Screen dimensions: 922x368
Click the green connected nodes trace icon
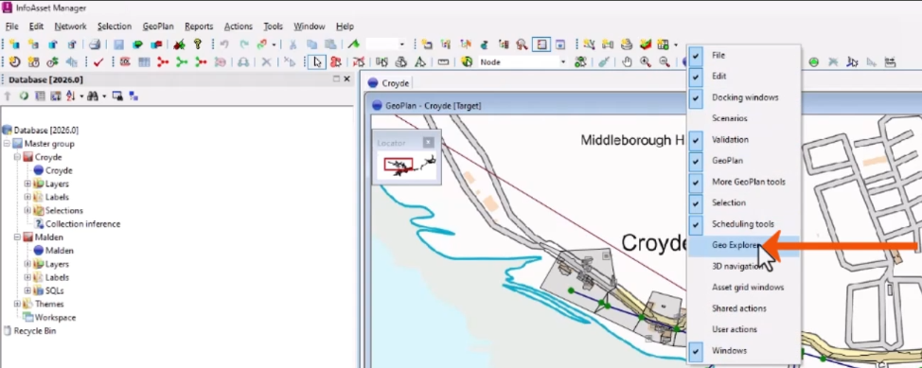tap(183, 61)
